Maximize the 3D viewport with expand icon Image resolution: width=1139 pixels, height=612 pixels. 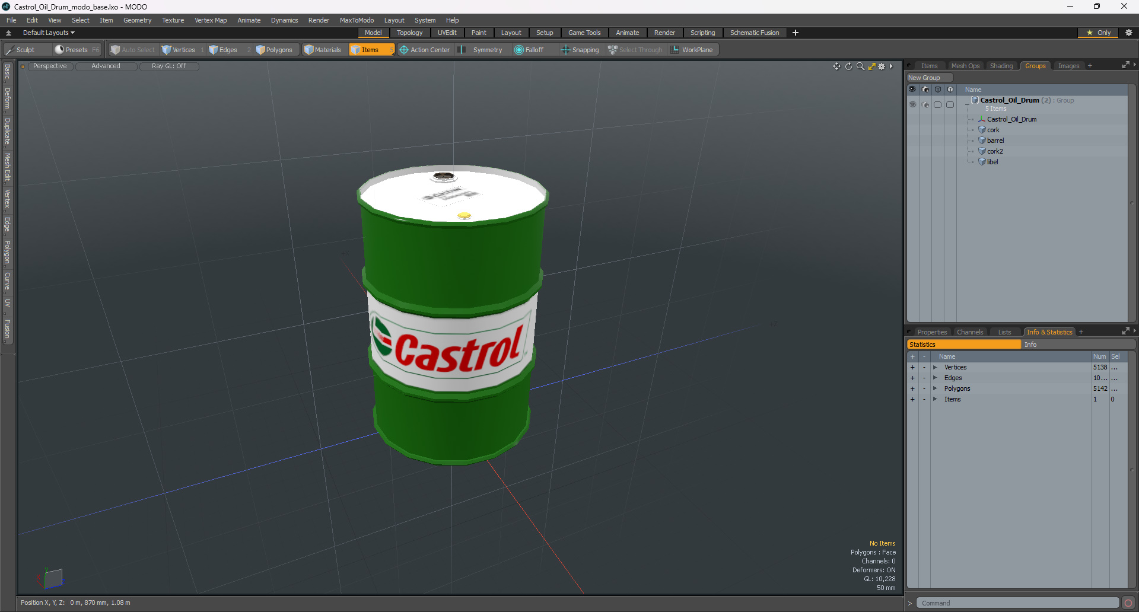(871, 66)
